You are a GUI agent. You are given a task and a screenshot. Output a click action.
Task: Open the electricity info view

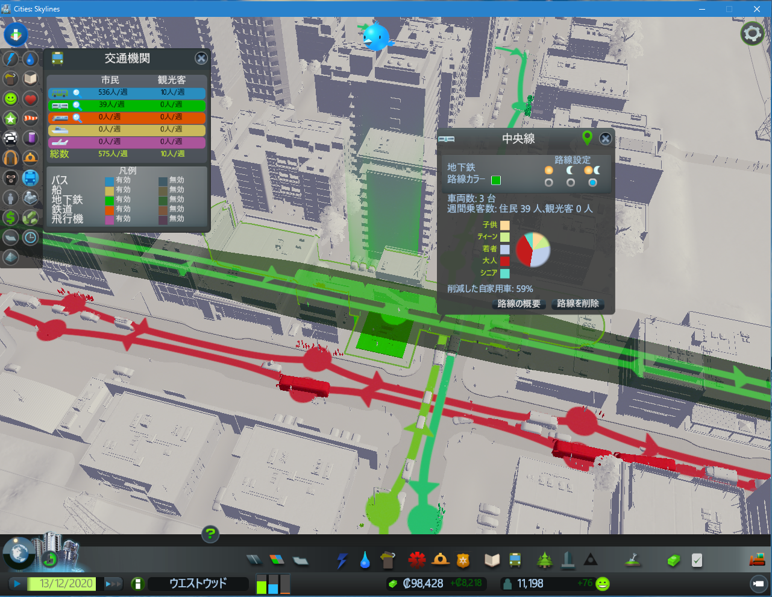11,59
